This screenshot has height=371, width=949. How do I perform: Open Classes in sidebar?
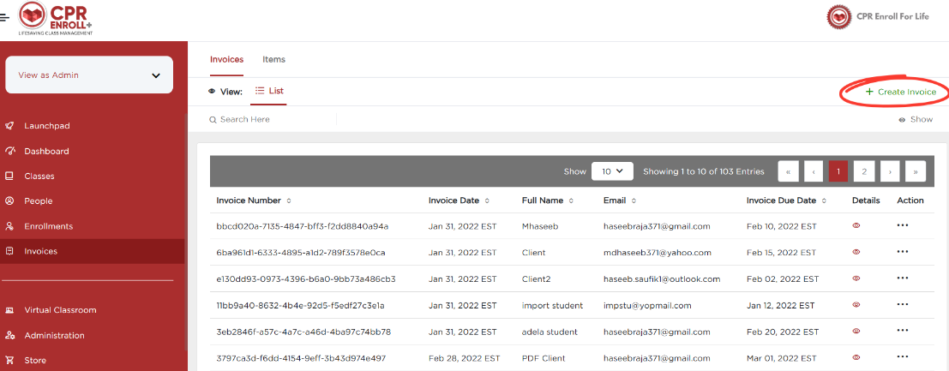tap(39, 177)
